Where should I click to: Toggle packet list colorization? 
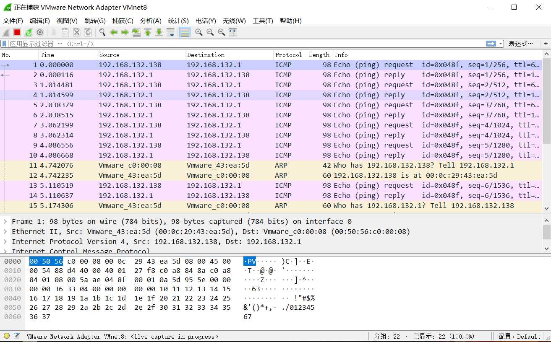point(185,32)
